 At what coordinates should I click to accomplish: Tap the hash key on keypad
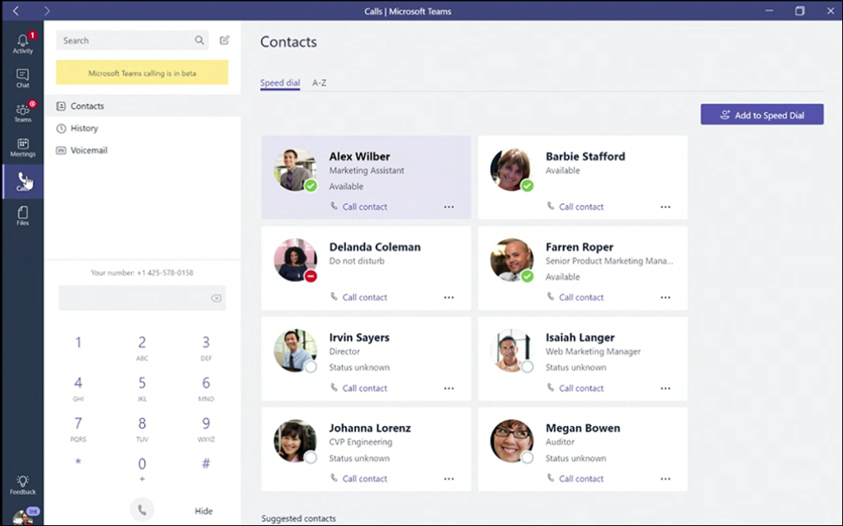click(x=206, y=464)
